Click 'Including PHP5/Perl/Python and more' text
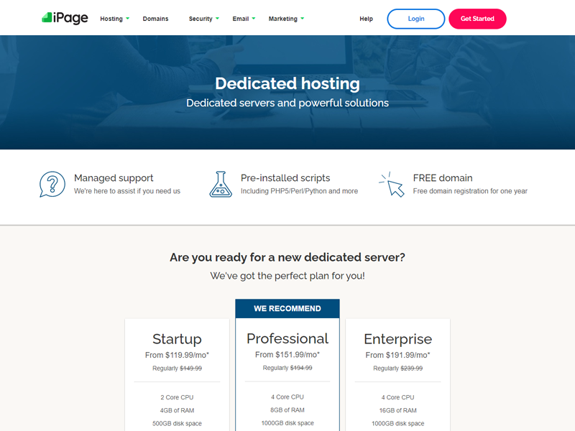575x431 pixels. 299,191
